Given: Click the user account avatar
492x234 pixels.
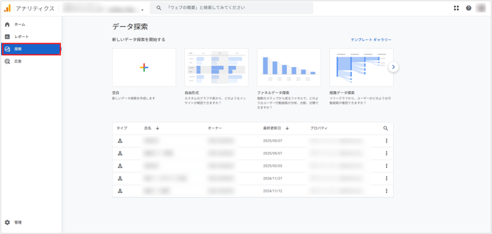Looking at the screenshot, I should click(481, 8).
